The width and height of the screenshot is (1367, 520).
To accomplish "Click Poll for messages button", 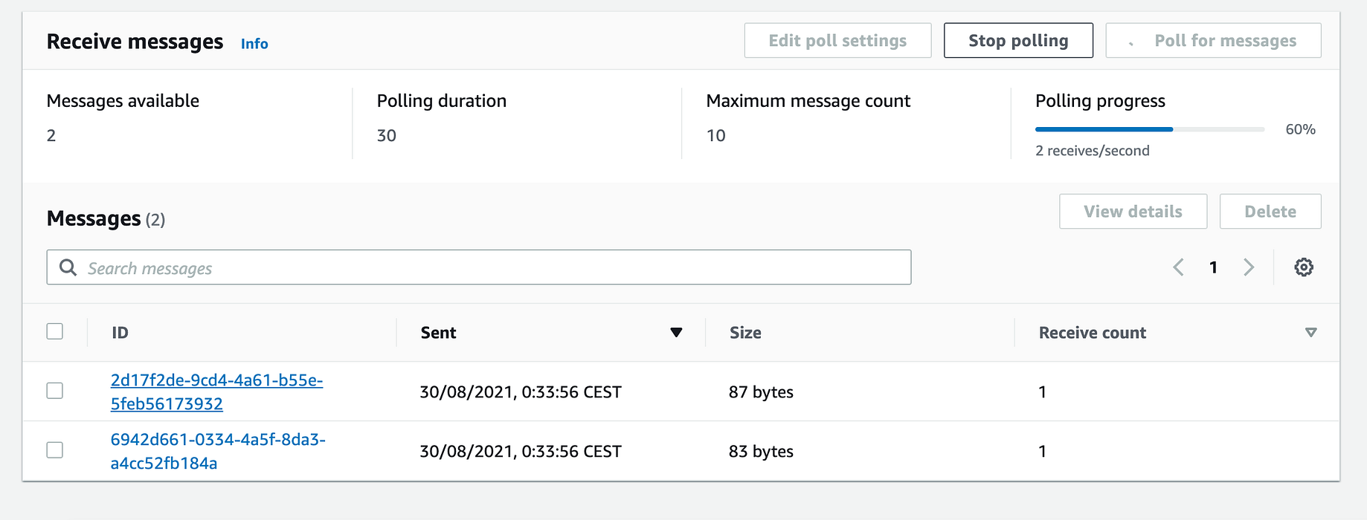I will (x=1213, y=40).
